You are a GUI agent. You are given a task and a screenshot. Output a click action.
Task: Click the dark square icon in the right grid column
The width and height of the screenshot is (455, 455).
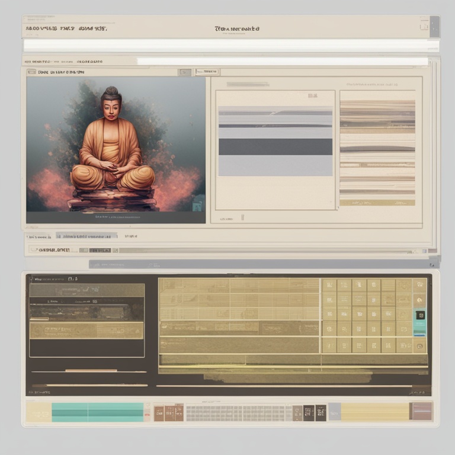click(x=420, y=315)
